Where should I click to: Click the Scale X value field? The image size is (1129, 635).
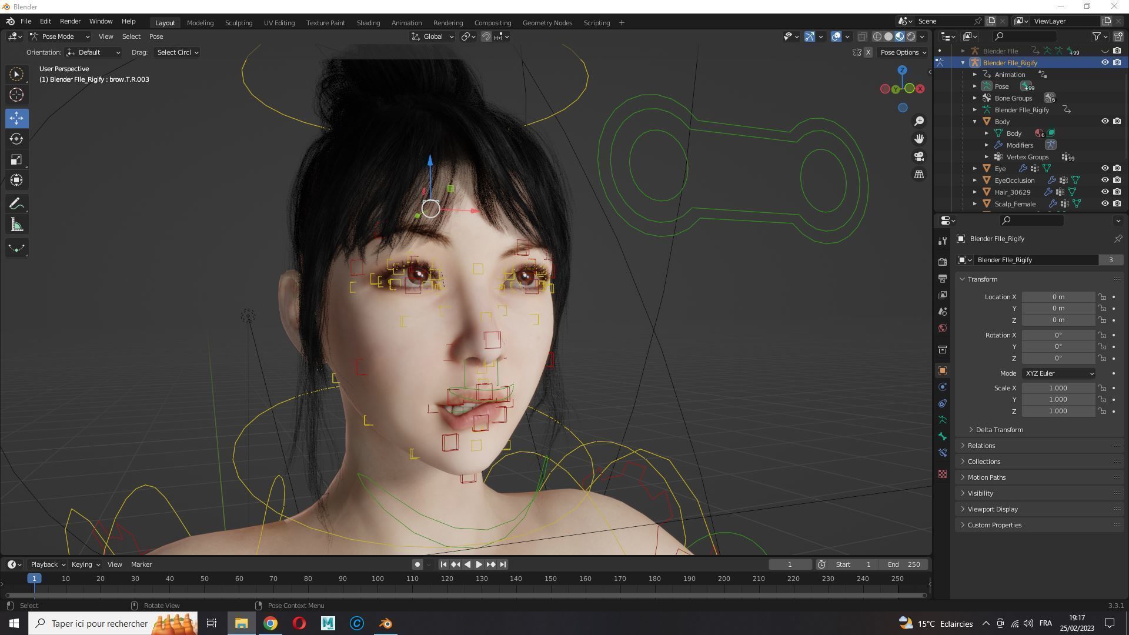coord(1057,388)
